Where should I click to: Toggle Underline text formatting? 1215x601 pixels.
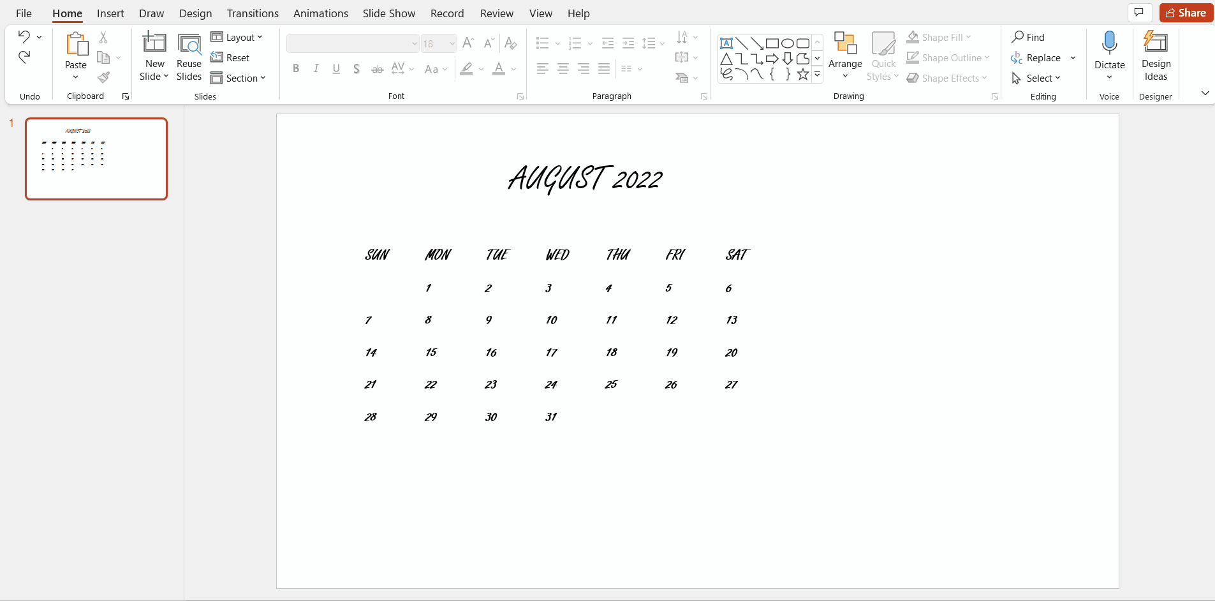pyautogui.click(x=336, y=69)
